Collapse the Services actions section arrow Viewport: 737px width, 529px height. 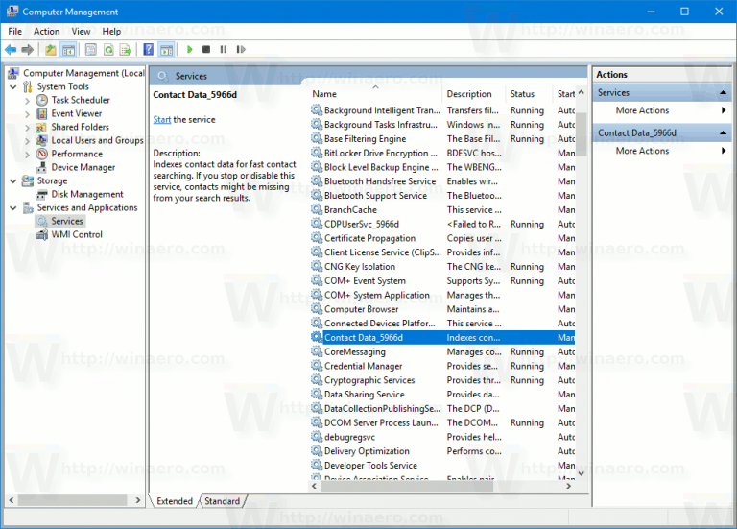pyautogui.click(x=724, y=93)
